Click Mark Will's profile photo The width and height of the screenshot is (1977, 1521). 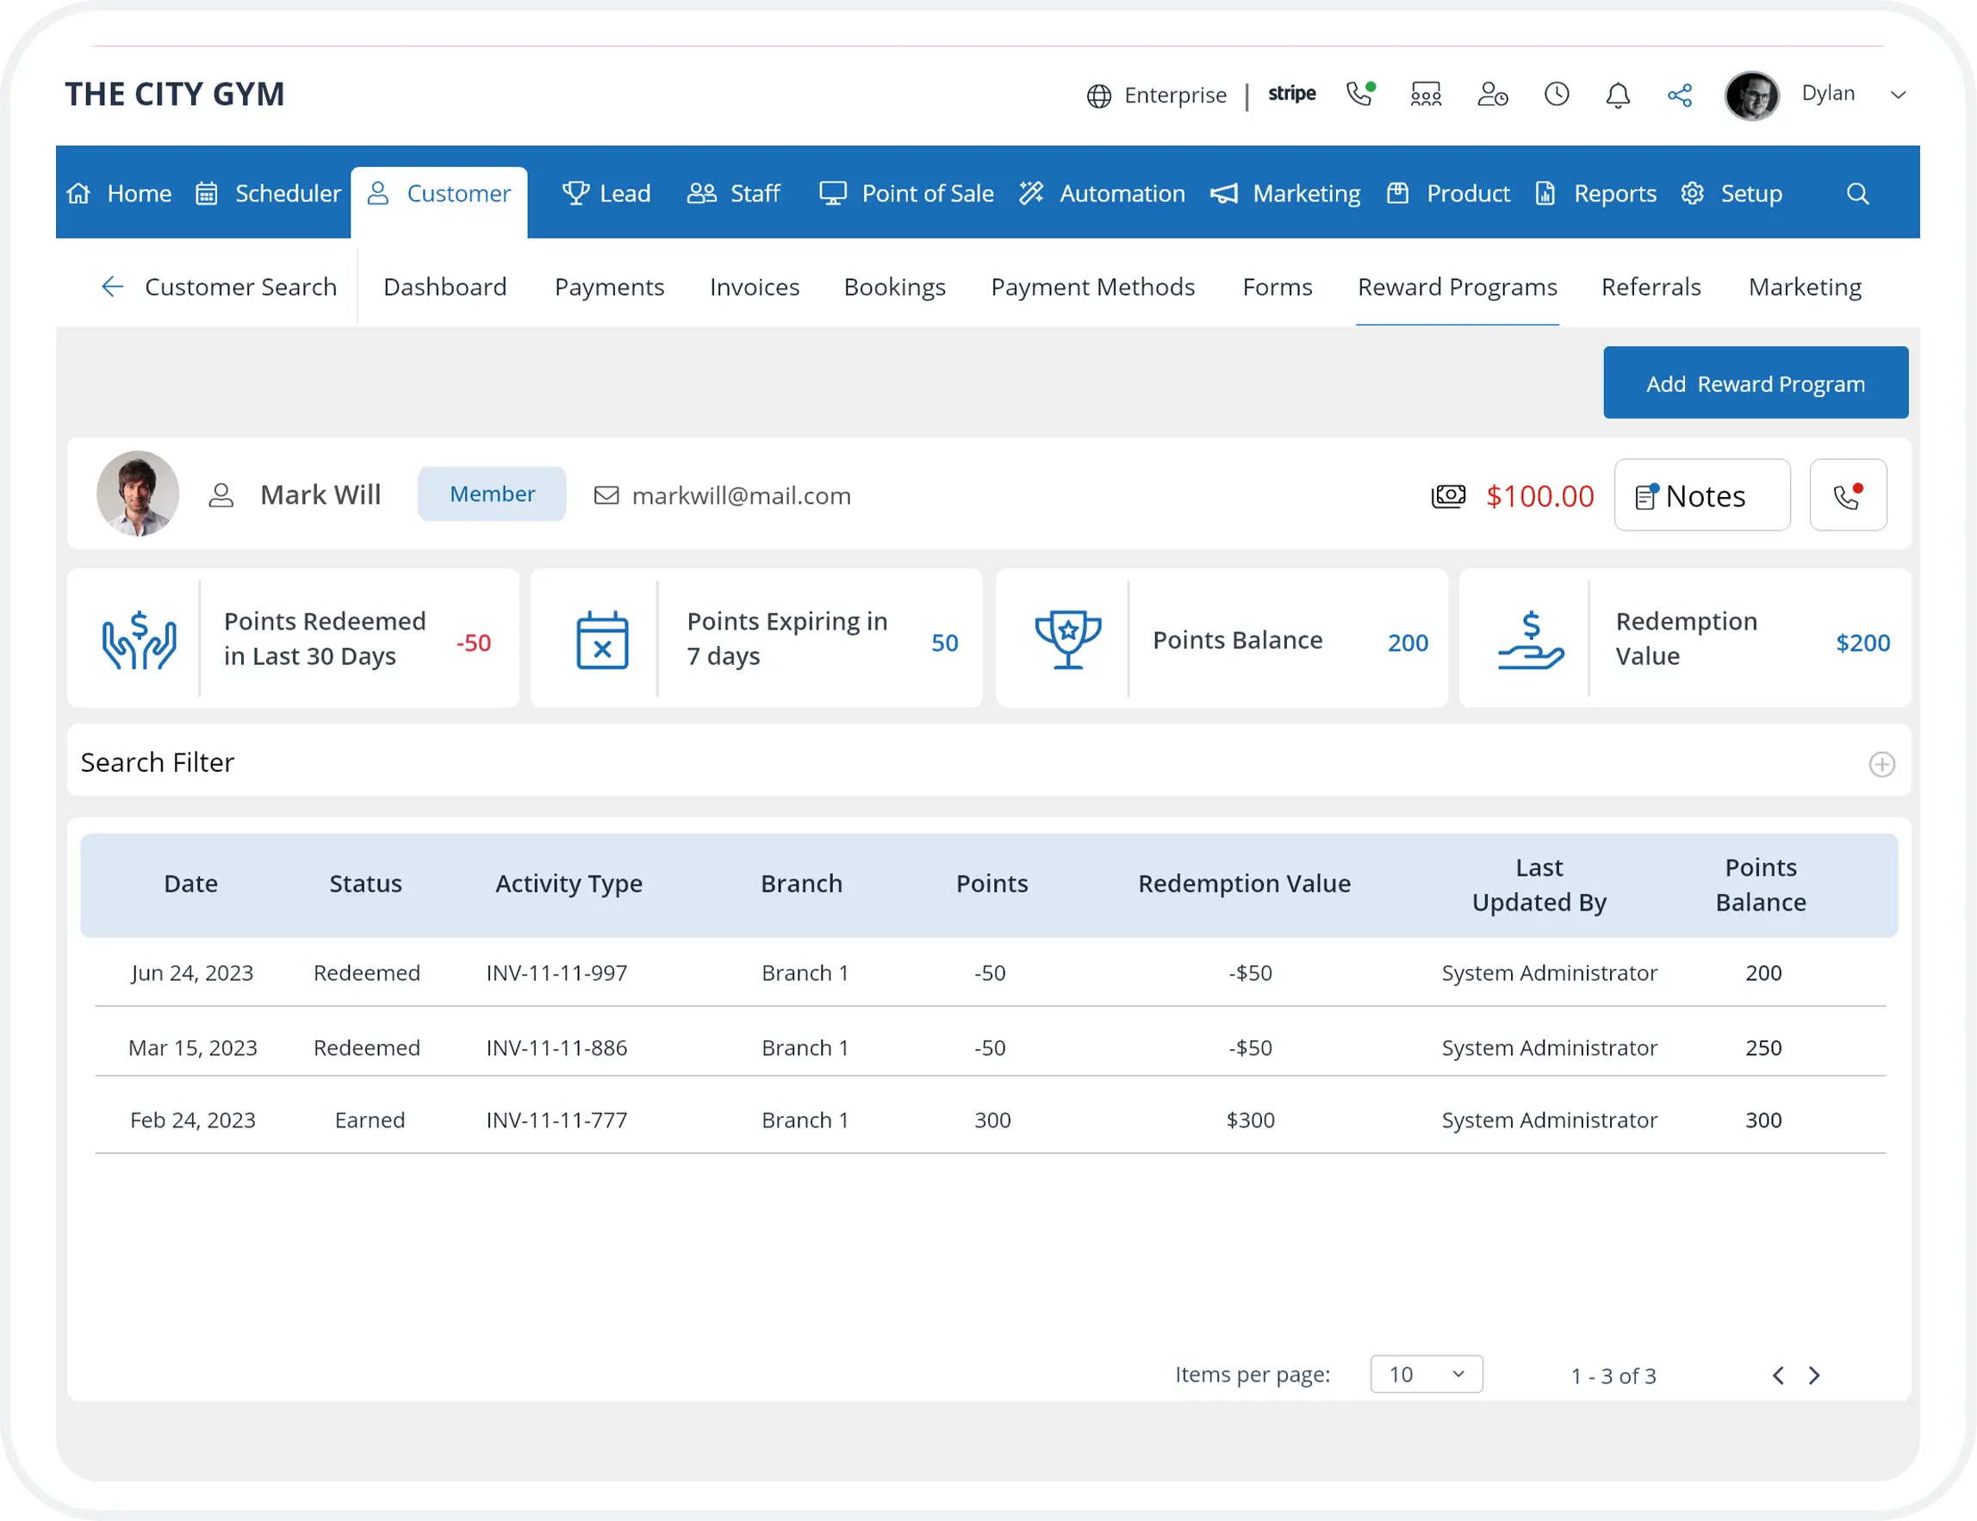[138, 494]
